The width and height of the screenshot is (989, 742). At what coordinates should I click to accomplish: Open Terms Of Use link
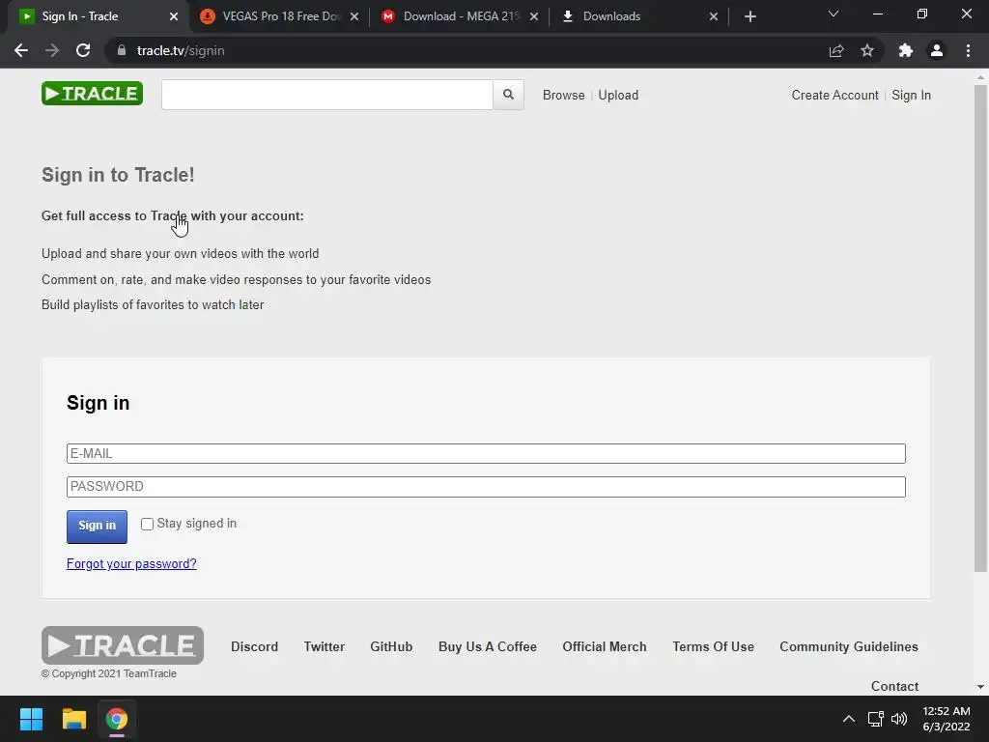tap(713, 646)
